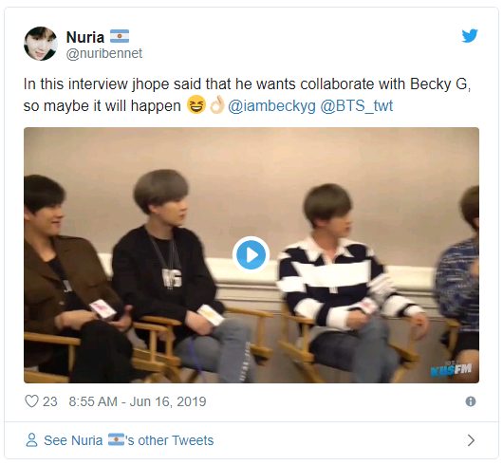
Task: Click the OK hand emoji in tweet
Action: 217,105
